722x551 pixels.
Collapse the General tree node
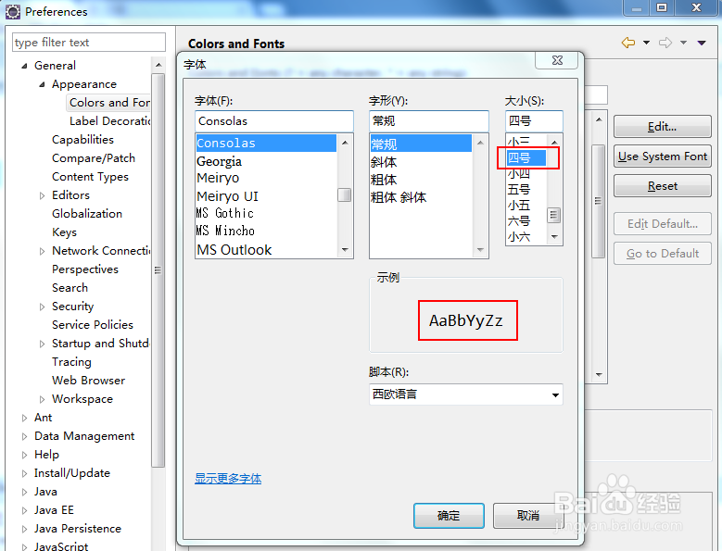point(24,66)
